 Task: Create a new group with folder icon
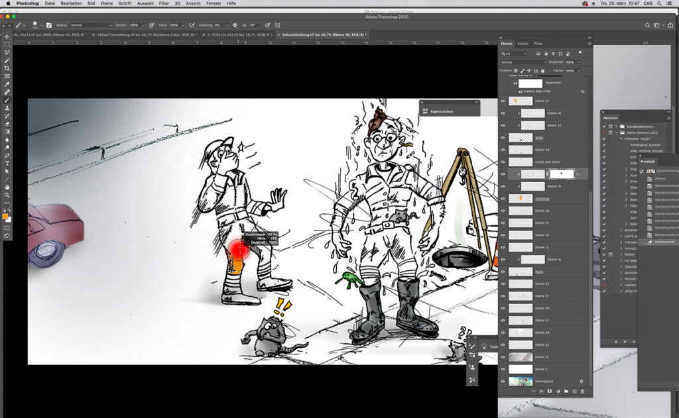(x=566, y=392)
